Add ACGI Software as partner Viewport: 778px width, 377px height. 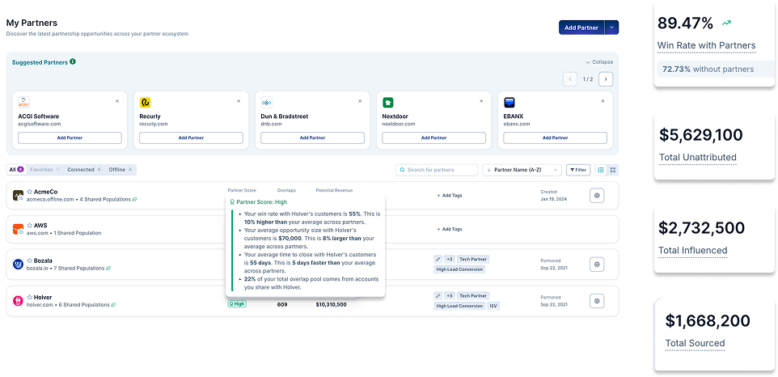(x=70, y=138)
